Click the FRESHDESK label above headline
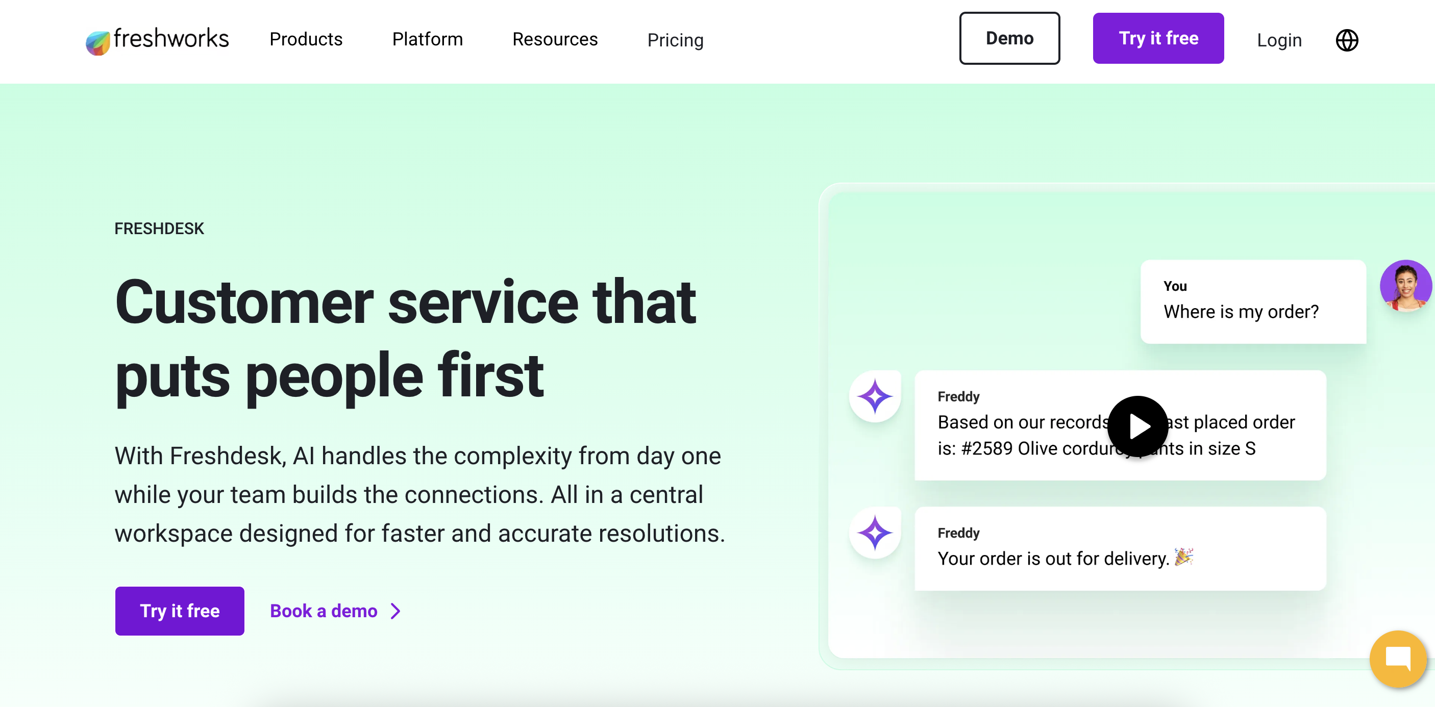Image resolution: width=1435 pixels, height=707 pixels. click(159, 228)
